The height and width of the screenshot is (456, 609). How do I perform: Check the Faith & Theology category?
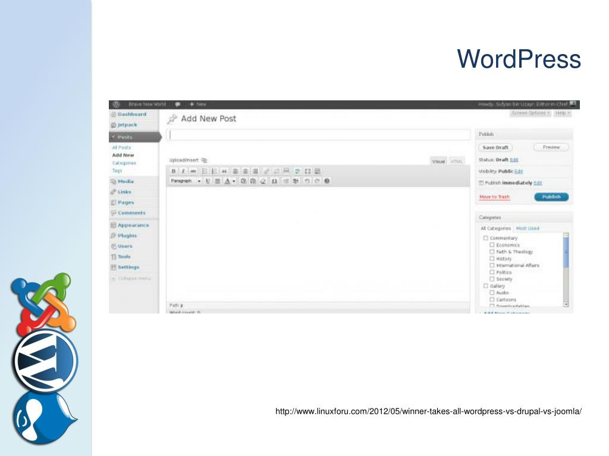click(x=492, y=252)
